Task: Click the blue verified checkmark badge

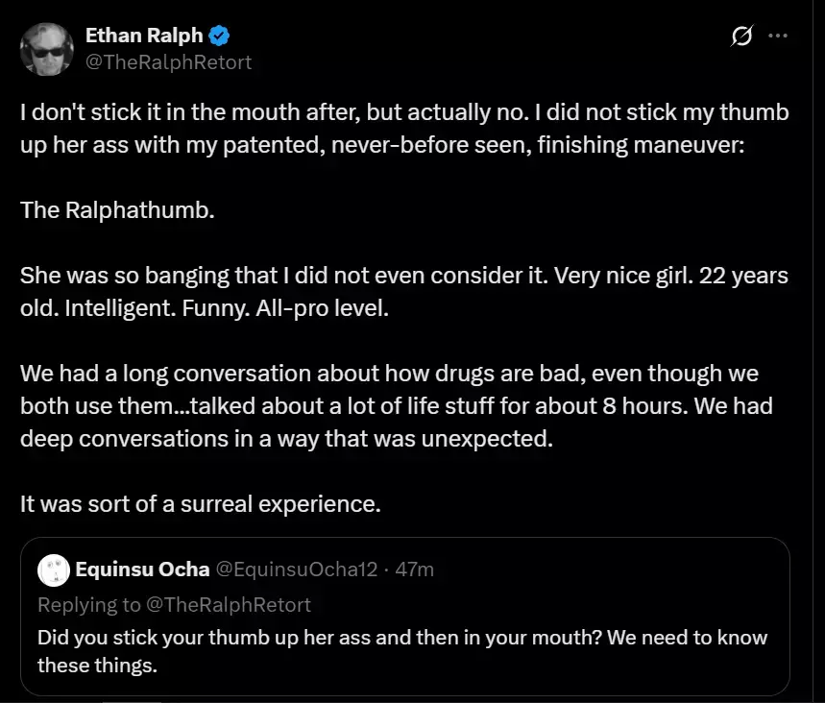Action: point(219,36)
